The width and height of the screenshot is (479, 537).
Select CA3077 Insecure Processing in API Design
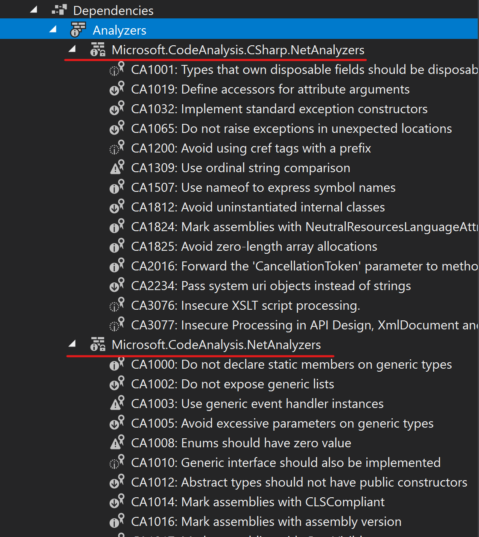[304, 325]
